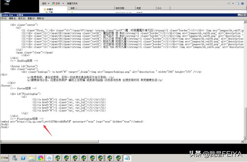Click the Notepad title bar icon
Image resolution: width=247 pixels, height=162 pixels.
(1, 15)
